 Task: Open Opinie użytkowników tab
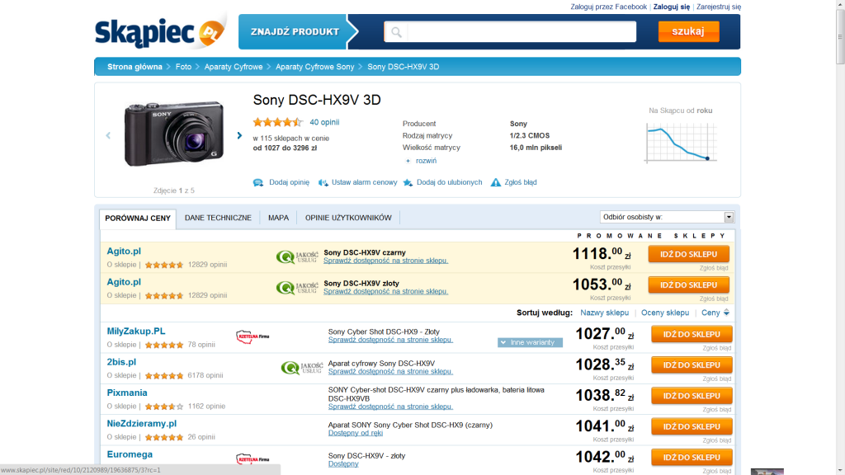[349, 218]
